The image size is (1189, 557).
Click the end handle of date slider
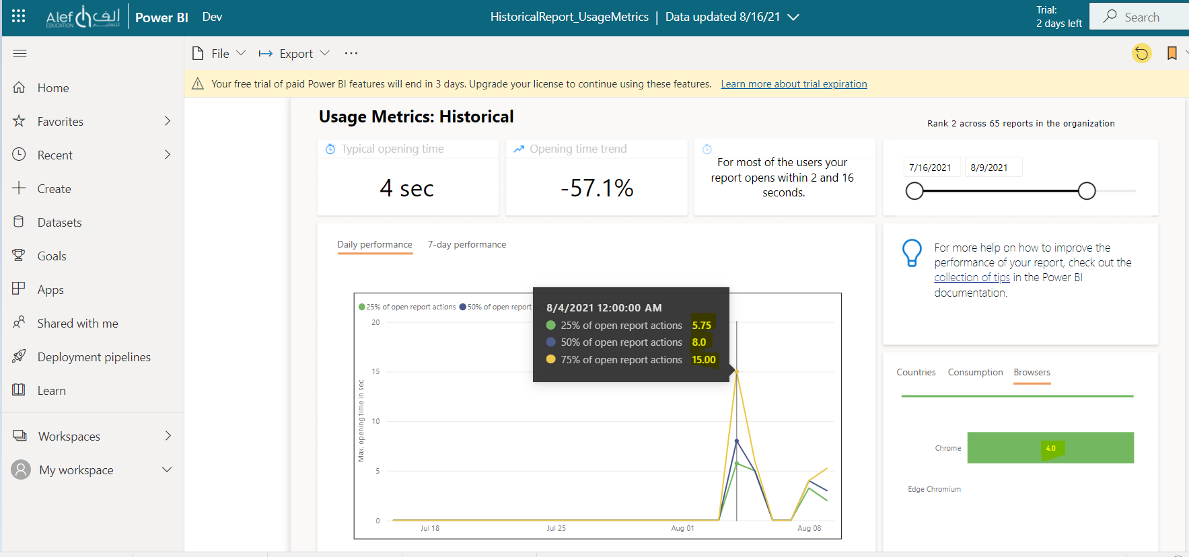click(1087, 191)
